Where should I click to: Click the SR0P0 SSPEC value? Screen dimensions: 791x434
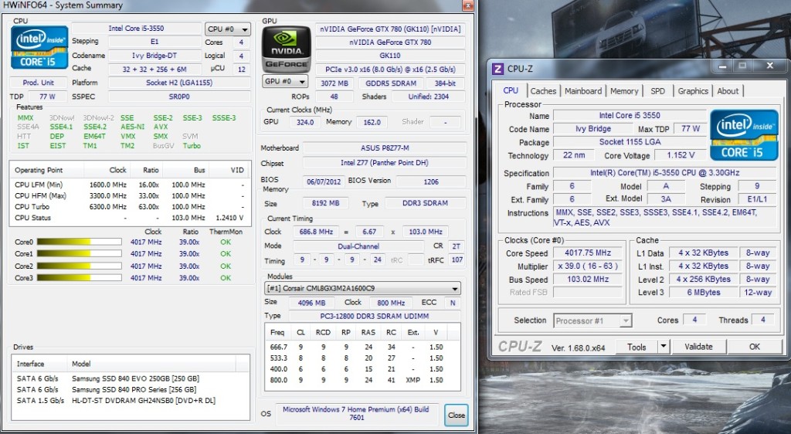tap(179, 97)
